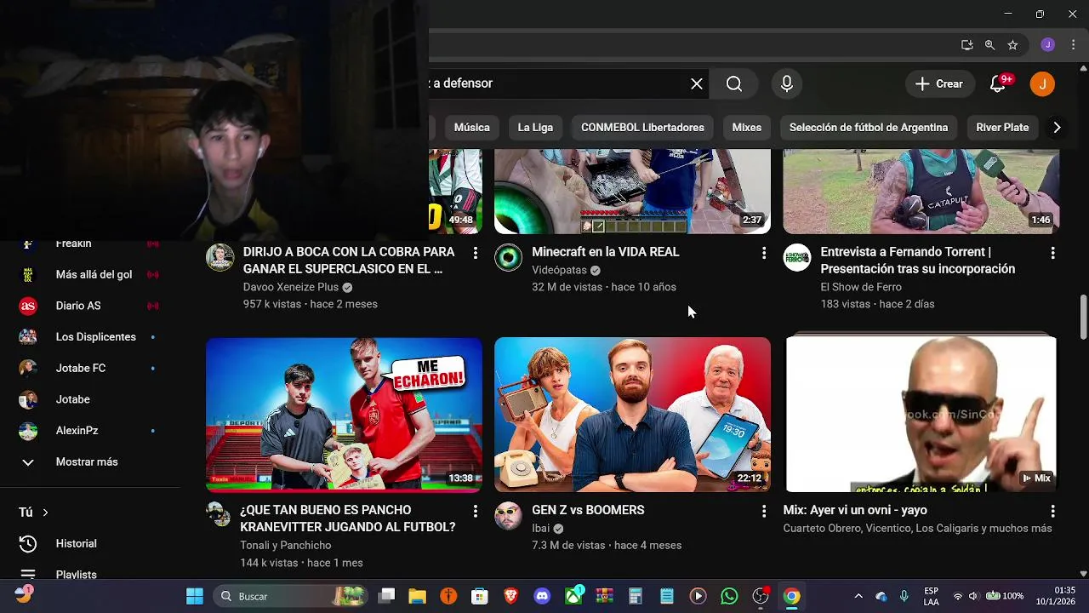Open options menu for GEN Z vs BOOMERS
Image resolution: width=1089 pixels, height=613 pixels.
click(x=763, y=511)
